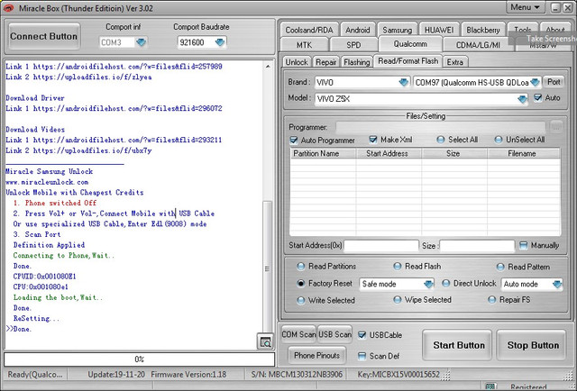Switch to the Blackberry tab
The height and width of the screenshot is (391, 577).
[x=483, y=30]
